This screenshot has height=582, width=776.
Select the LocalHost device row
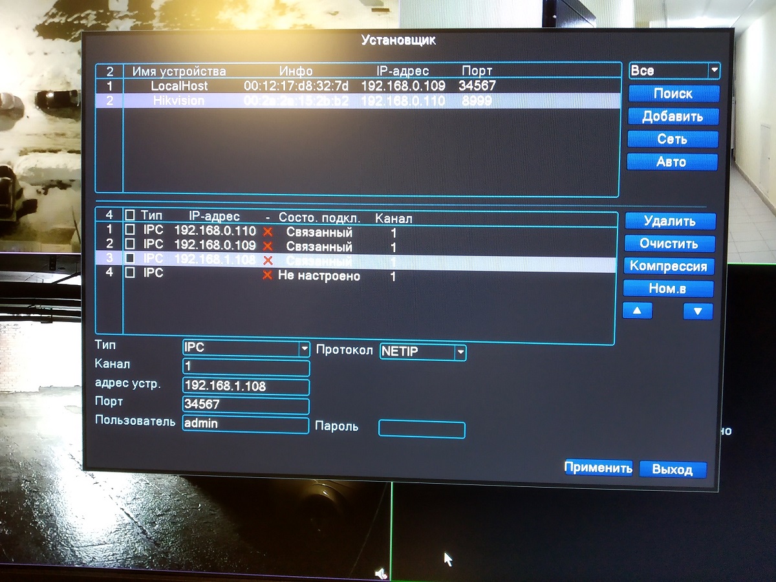tap(356, 85)
